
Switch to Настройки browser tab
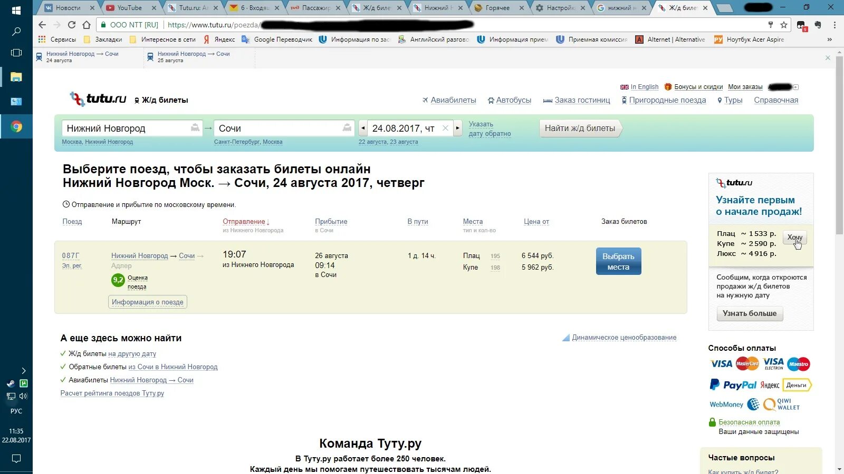(560, 8)
